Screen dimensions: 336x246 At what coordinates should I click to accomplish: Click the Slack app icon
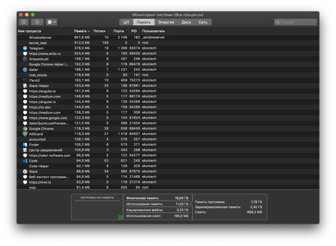pos(25,171)
